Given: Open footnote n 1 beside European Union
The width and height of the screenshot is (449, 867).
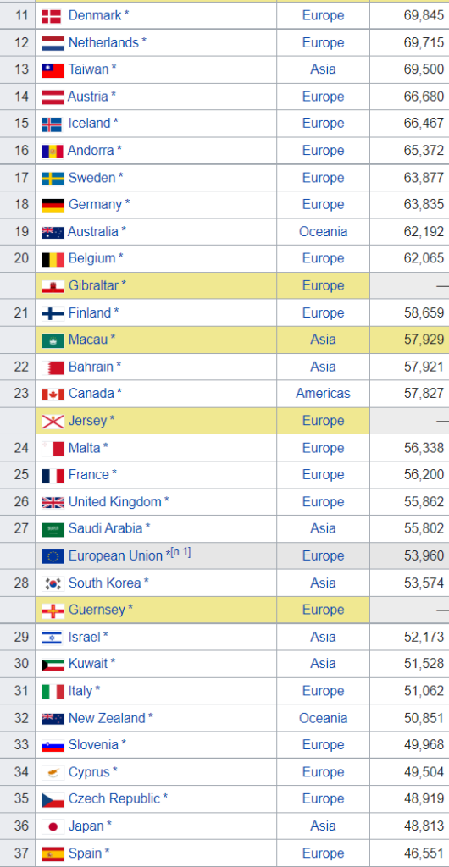Looking at the screenshot, I should (180, 552).
